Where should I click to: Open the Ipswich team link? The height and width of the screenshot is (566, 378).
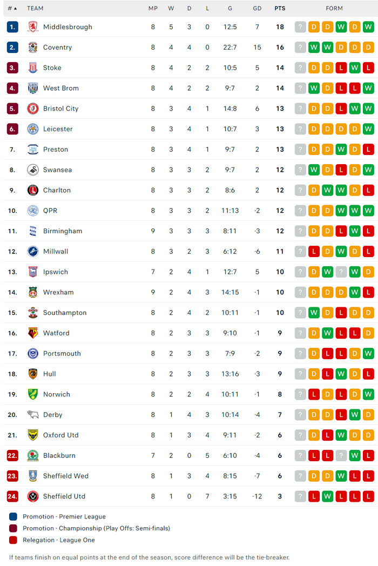56,272
